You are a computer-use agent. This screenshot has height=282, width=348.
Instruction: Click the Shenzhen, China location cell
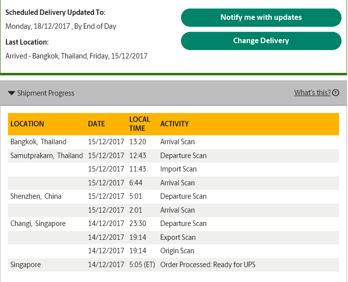pos(36,196)
